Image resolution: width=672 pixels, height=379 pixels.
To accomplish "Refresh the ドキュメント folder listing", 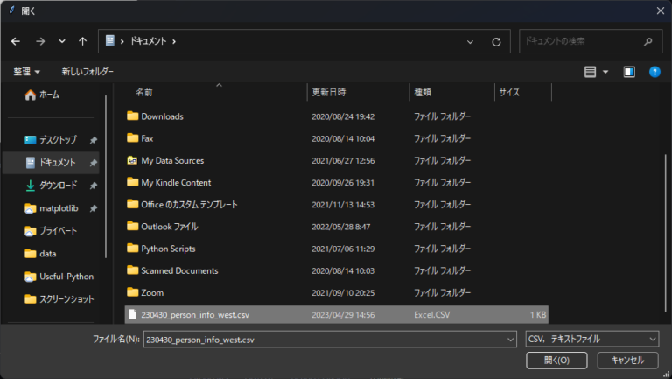I will coord(496,42).
